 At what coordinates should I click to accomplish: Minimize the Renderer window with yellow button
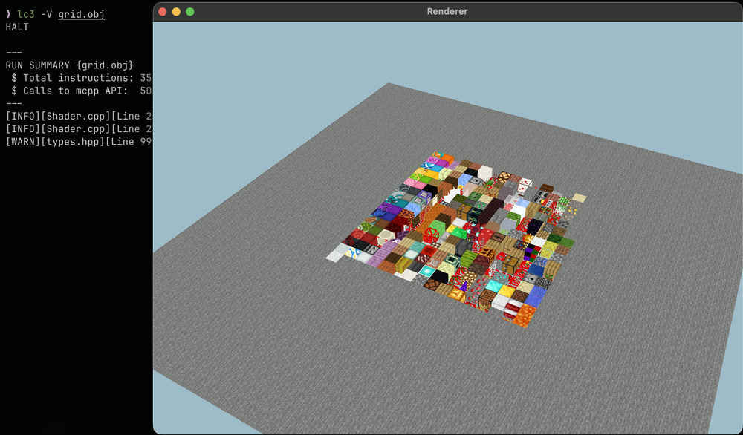[x=176, y=11]
